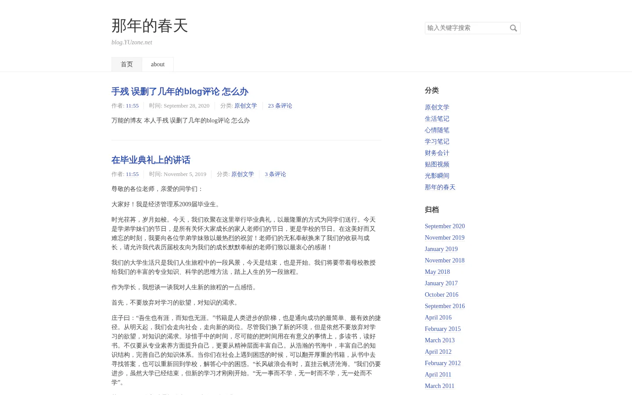Select 原创文学 in the sidebar categories
The height and width of the screenshot is (395, 632).
pos(437,108)
